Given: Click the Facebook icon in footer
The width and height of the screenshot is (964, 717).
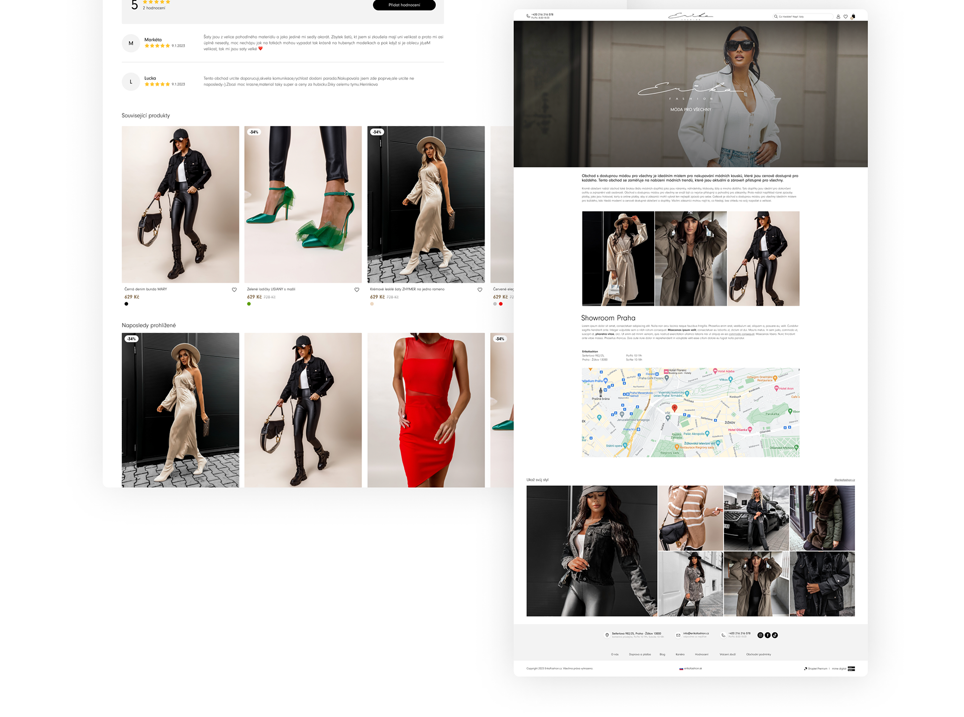Looking at the screenshot, I should tap(768, 635).
